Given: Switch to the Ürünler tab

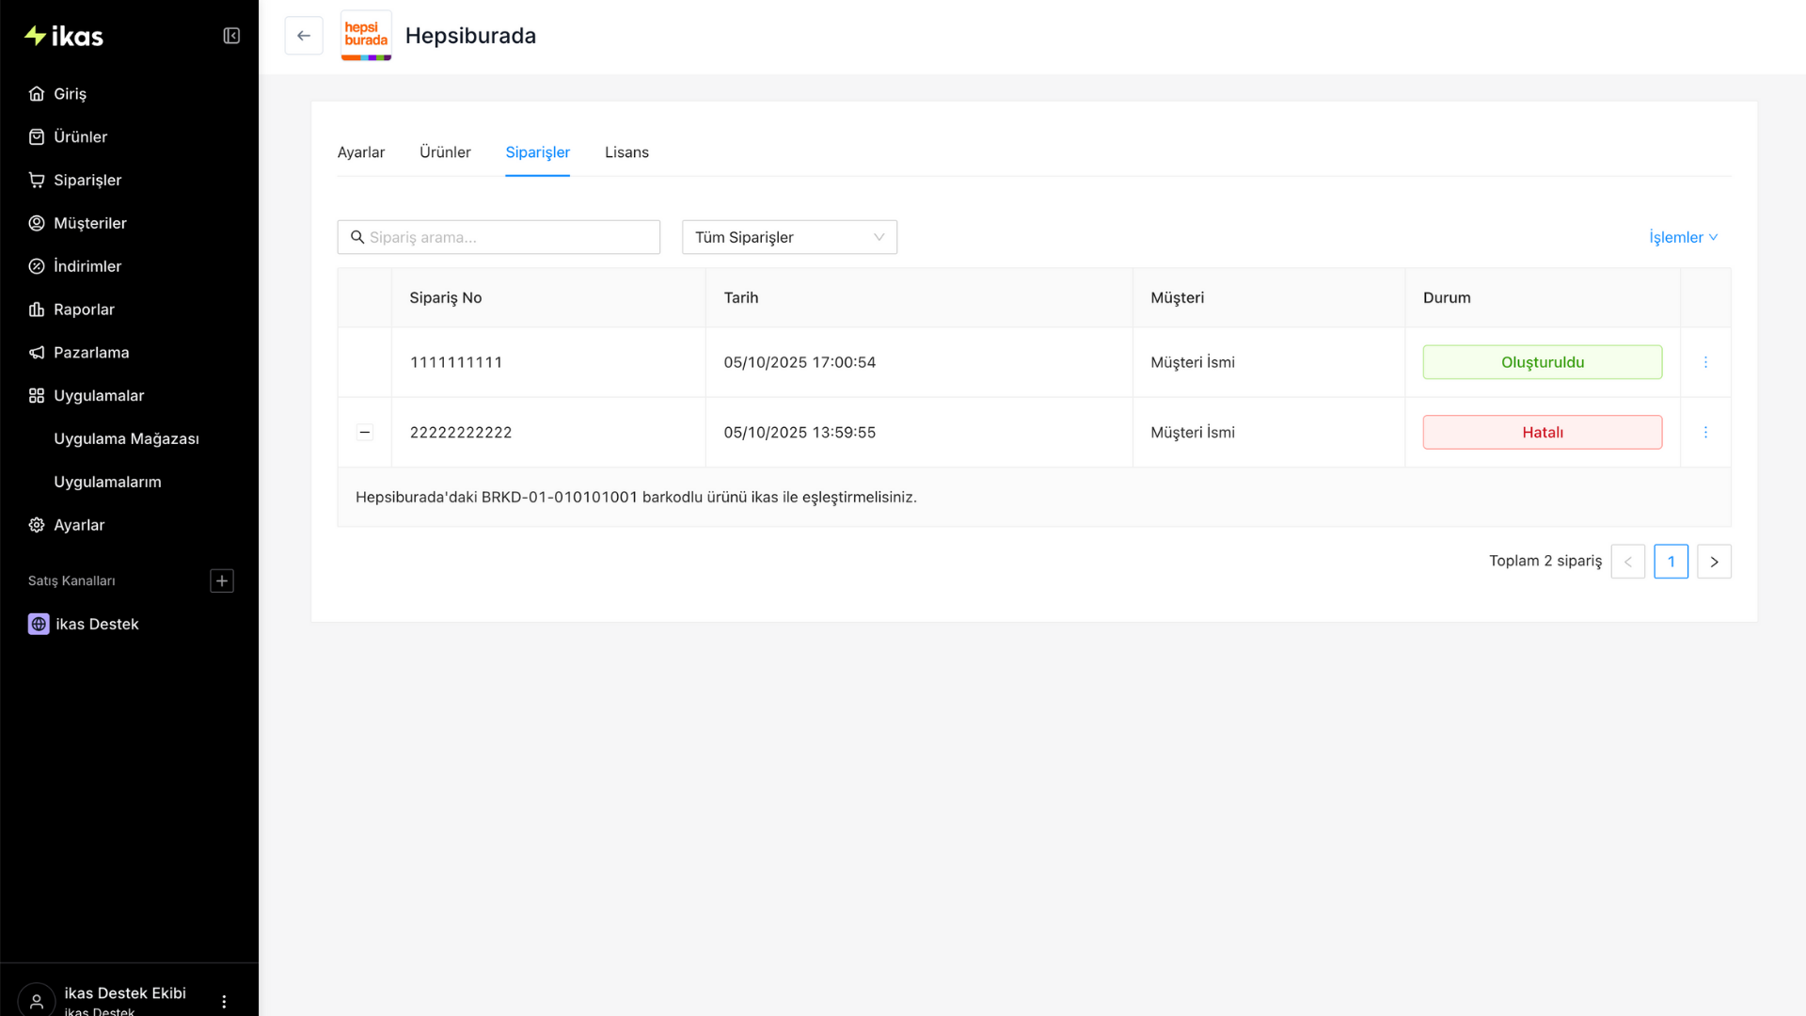Looking at the screenshot, I should [x=445, y=152].
